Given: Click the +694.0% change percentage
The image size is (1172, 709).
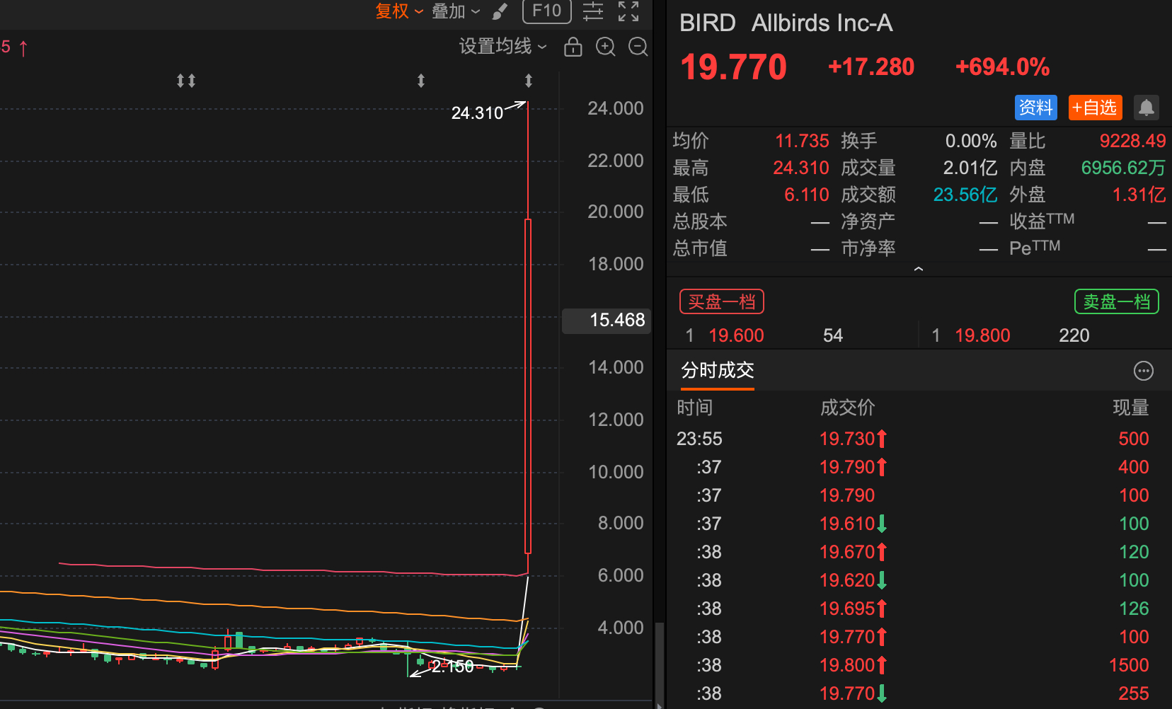Looking at the screenshot, I should click(1002, 67).
